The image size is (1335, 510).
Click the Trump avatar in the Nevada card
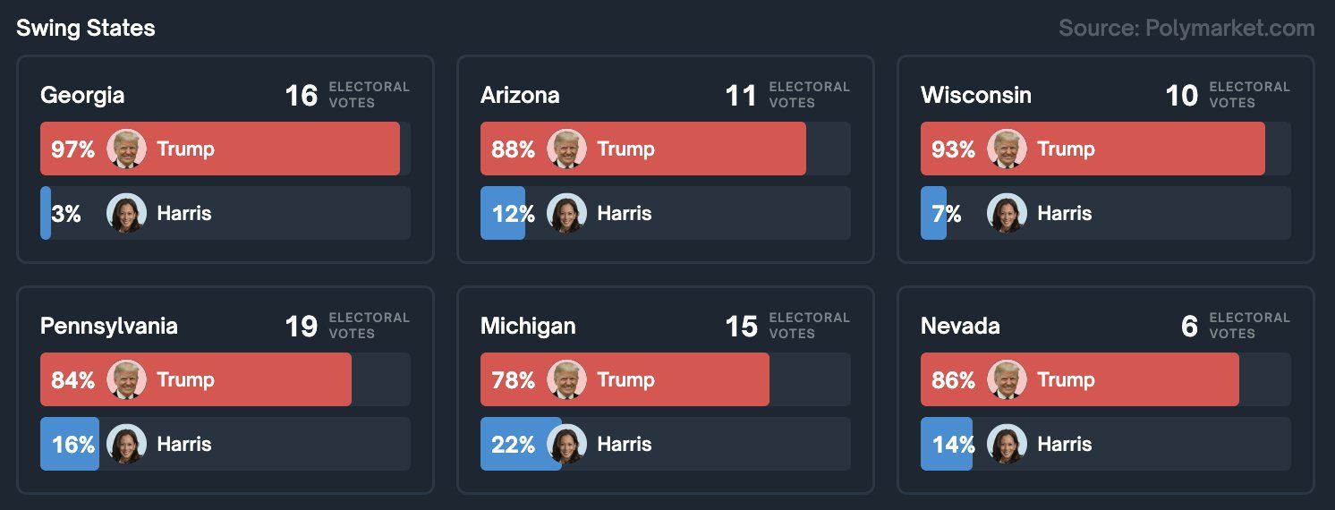1007,379
